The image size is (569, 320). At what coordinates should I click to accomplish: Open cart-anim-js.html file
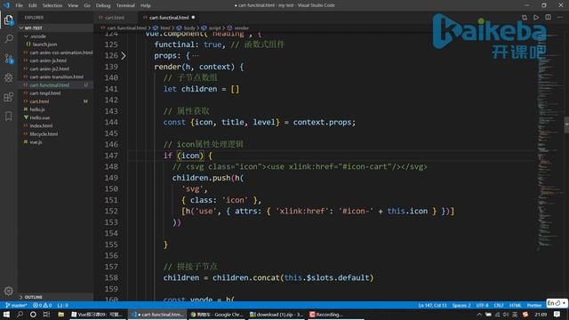(56, 60)
